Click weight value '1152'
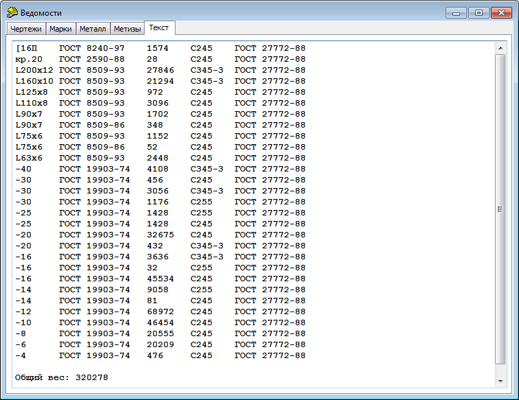Screen dimensions: 519x400 (x=158, y=136)
